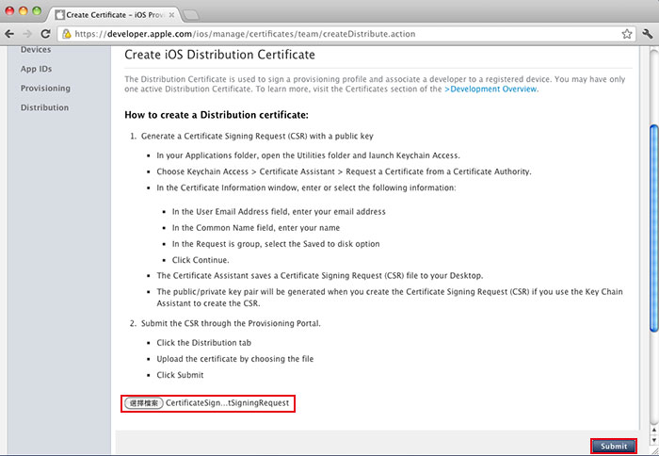Image resolution: width=659 pixels, height=456 pixels.
Task: Click the red window close button
Action: point(9,11)
